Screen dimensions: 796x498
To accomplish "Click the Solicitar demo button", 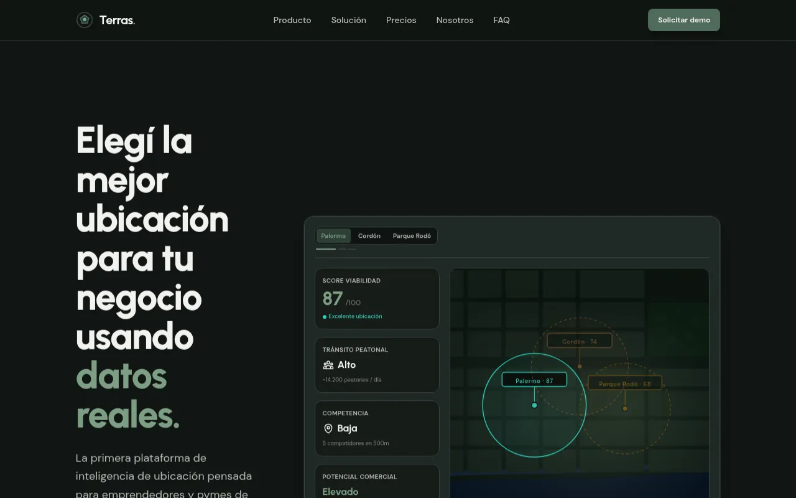I will [684, 20].
